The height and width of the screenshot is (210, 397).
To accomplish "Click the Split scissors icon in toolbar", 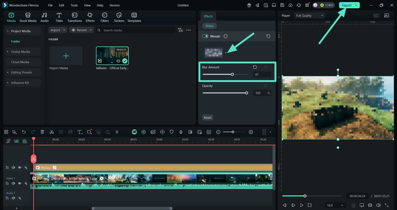I will pos(52,132).
